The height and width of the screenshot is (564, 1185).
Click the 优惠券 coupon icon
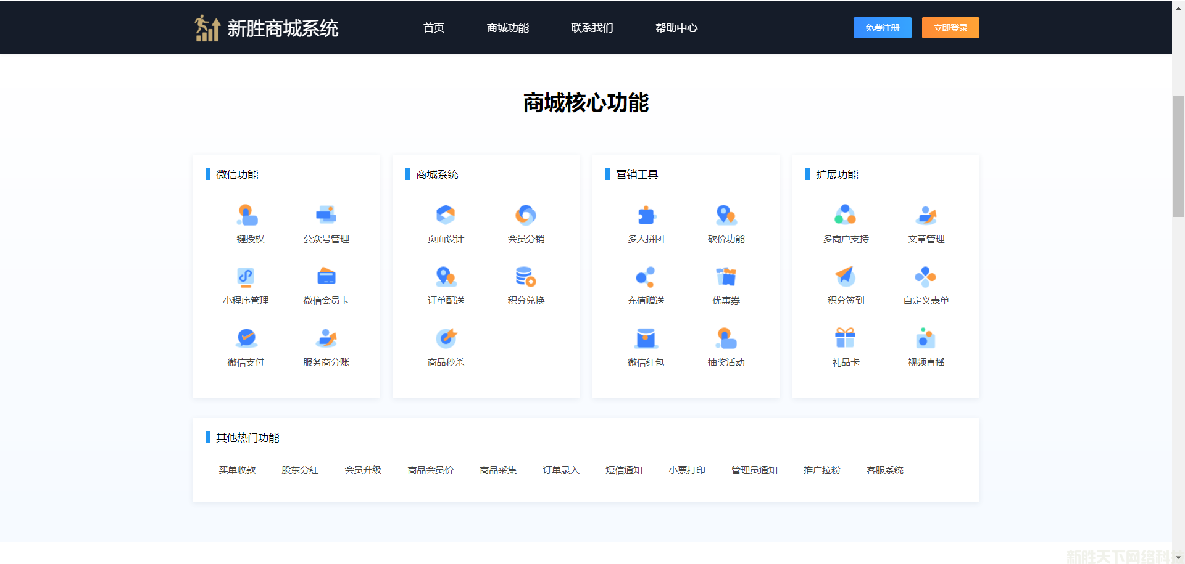click(726, 277)
